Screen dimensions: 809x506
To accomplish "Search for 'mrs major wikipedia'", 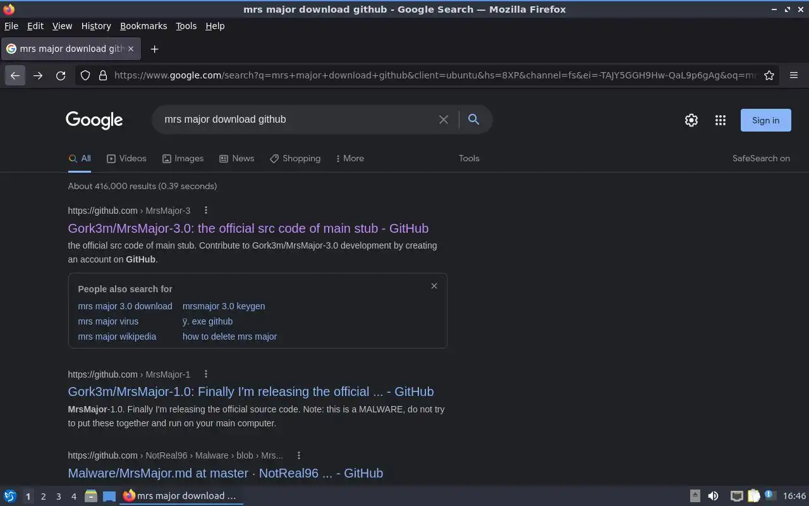I will pyautogui.click(x=117, y=336).
